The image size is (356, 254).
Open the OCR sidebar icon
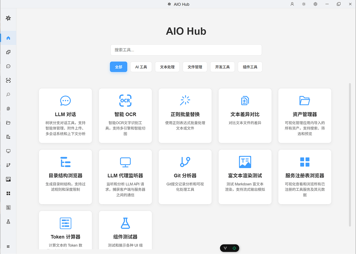coord(8,80)
